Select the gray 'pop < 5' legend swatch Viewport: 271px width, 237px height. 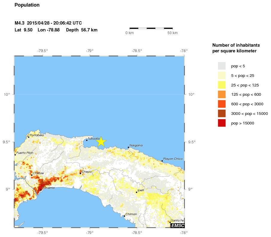(222, 66)
